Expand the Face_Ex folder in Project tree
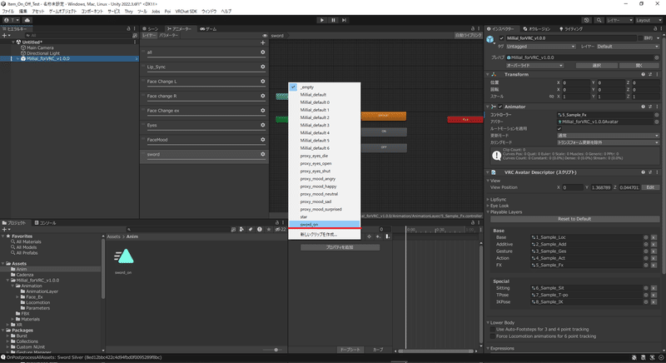 (17, 296)
